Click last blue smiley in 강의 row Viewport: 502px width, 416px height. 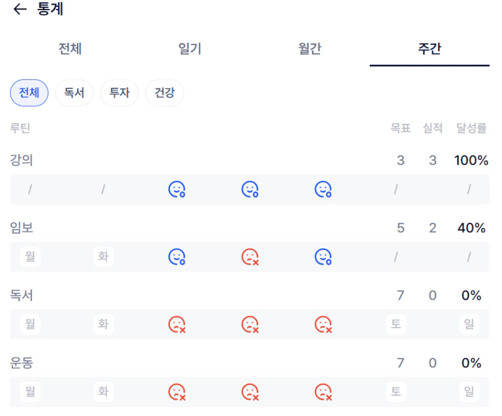coord(323,190)
